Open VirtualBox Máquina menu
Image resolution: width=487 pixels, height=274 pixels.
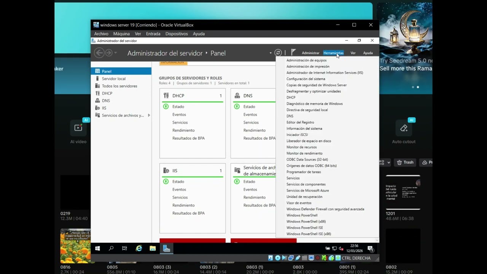click(121, 34)
